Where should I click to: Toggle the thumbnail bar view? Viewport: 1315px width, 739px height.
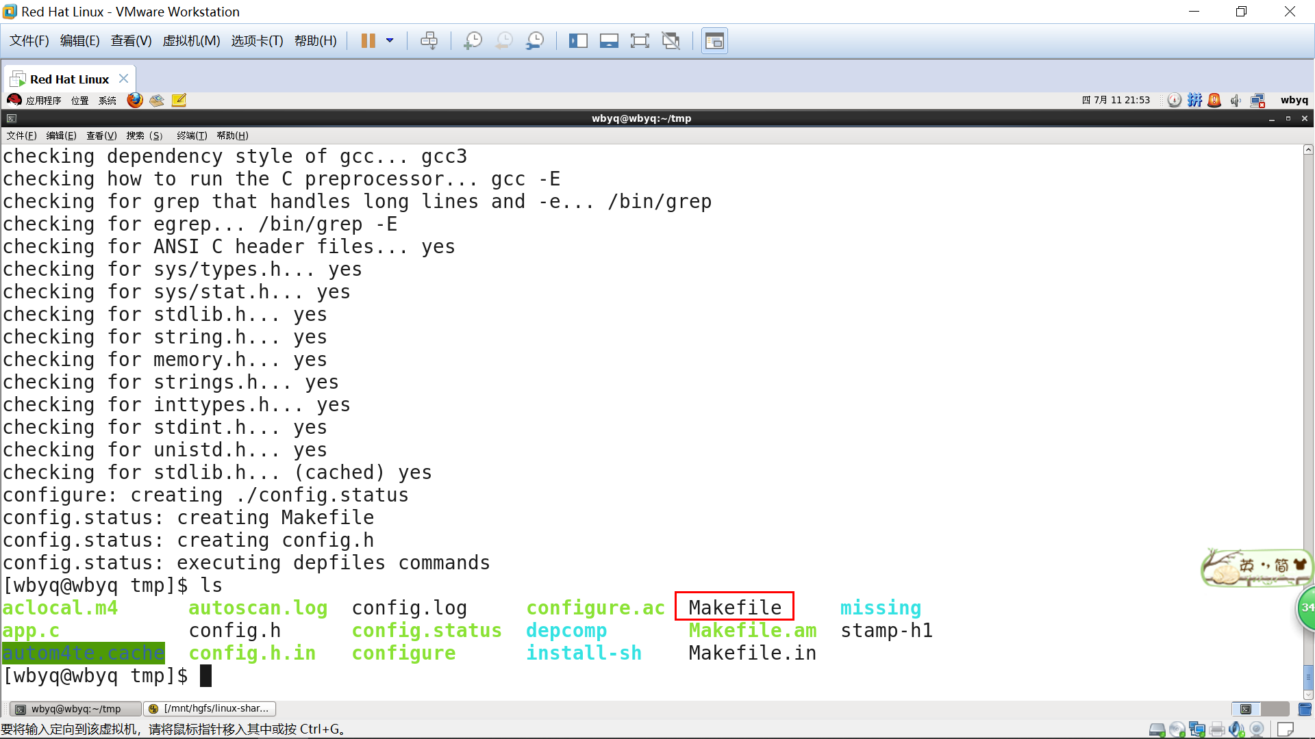point(609,41)
